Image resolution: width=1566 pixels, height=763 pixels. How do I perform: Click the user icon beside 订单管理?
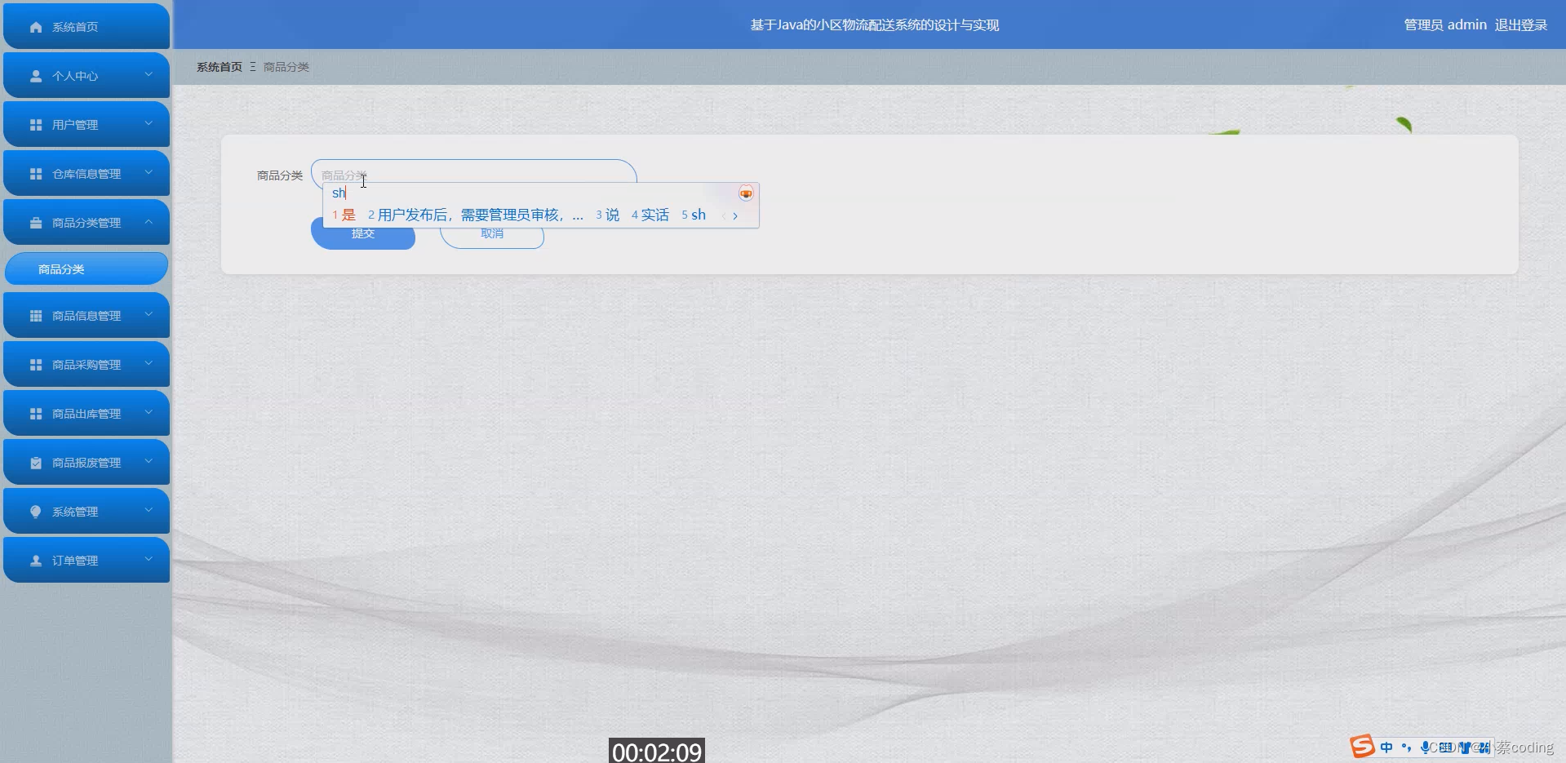(x=36, y=561)
